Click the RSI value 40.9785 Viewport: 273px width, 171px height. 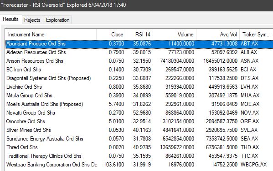[142, 147]
